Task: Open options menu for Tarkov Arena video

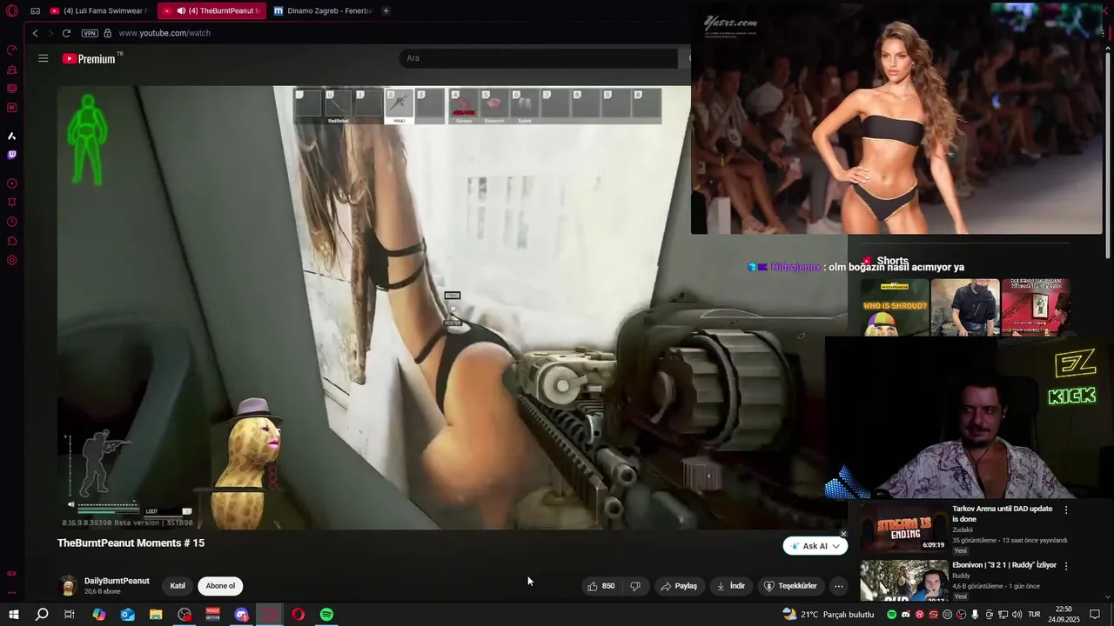Action: [x=1066, y=509]
